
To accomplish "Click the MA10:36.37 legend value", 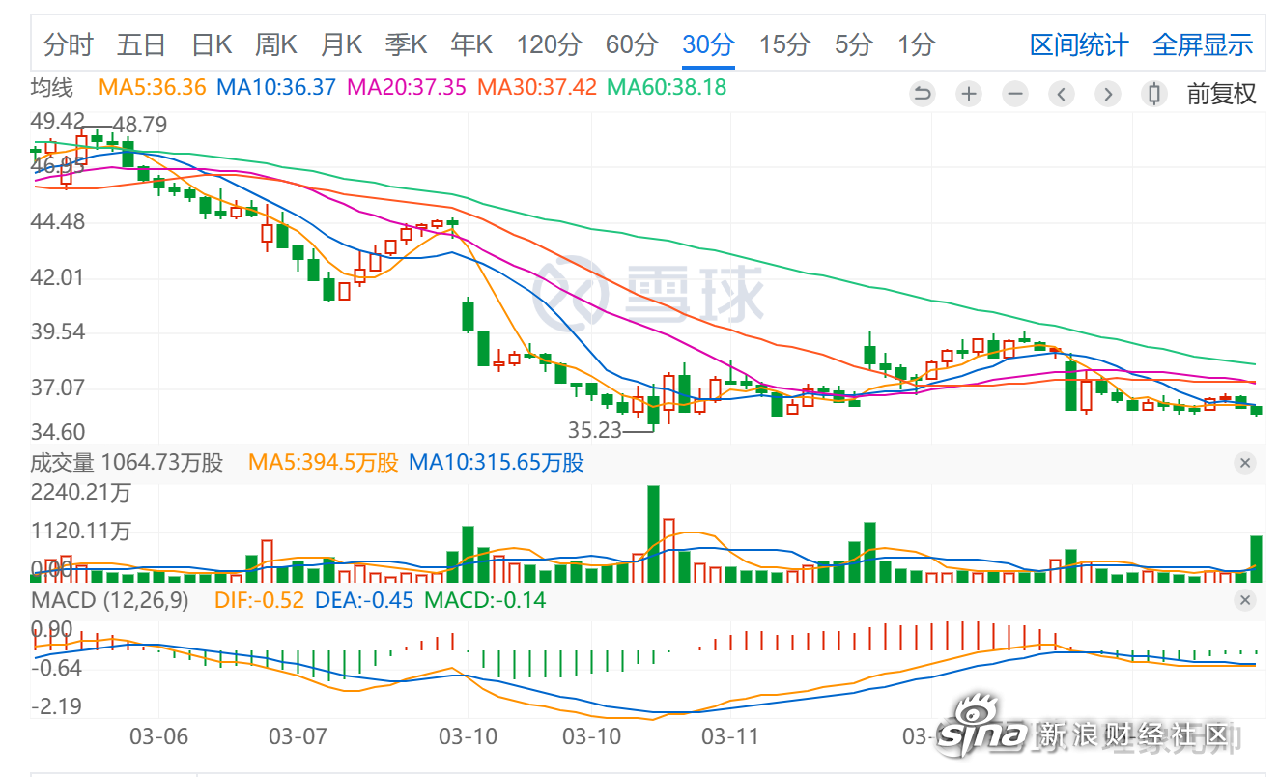I will pyautogui.click(x=276, y=87).
